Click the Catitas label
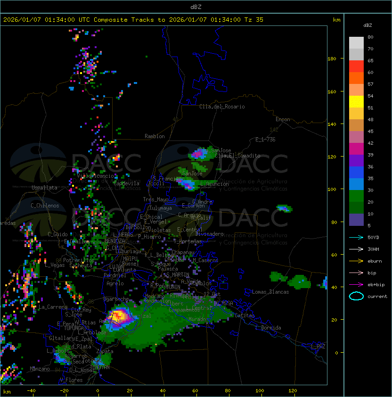This screenshot has width=392, height=397. point(245,315)
